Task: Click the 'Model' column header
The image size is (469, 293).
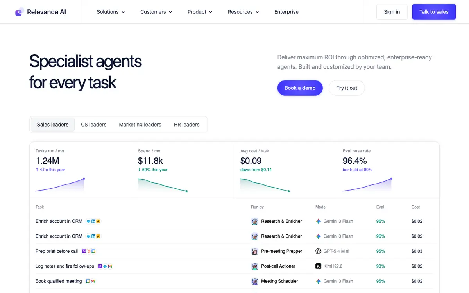Action: tap(321, 207)
